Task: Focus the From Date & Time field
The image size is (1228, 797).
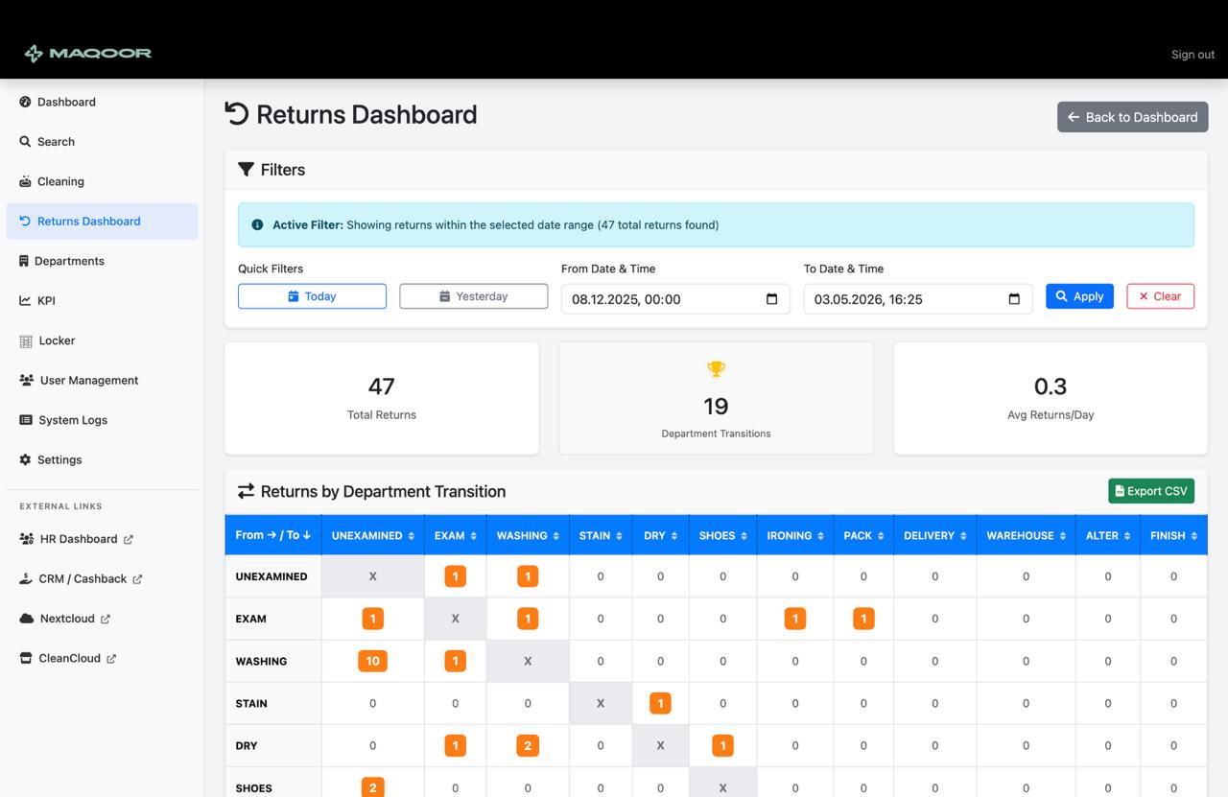Action: coord(675,299)
